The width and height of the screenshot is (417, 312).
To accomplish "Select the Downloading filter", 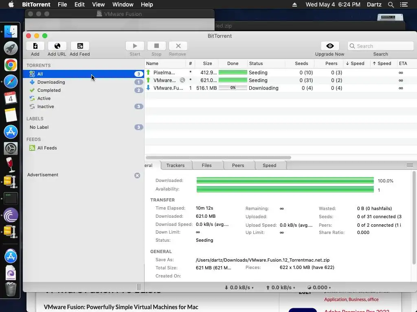I will 83,82.
